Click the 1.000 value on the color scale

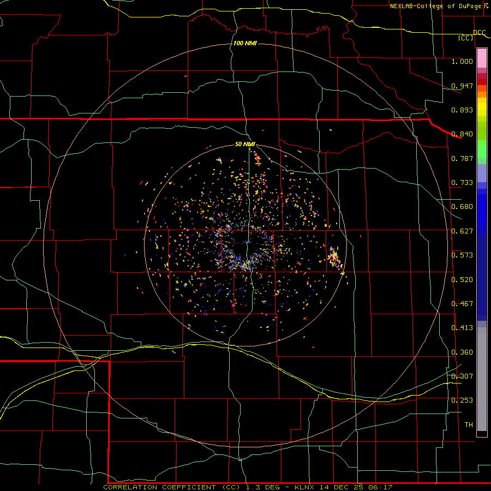(x=462, y=61)
